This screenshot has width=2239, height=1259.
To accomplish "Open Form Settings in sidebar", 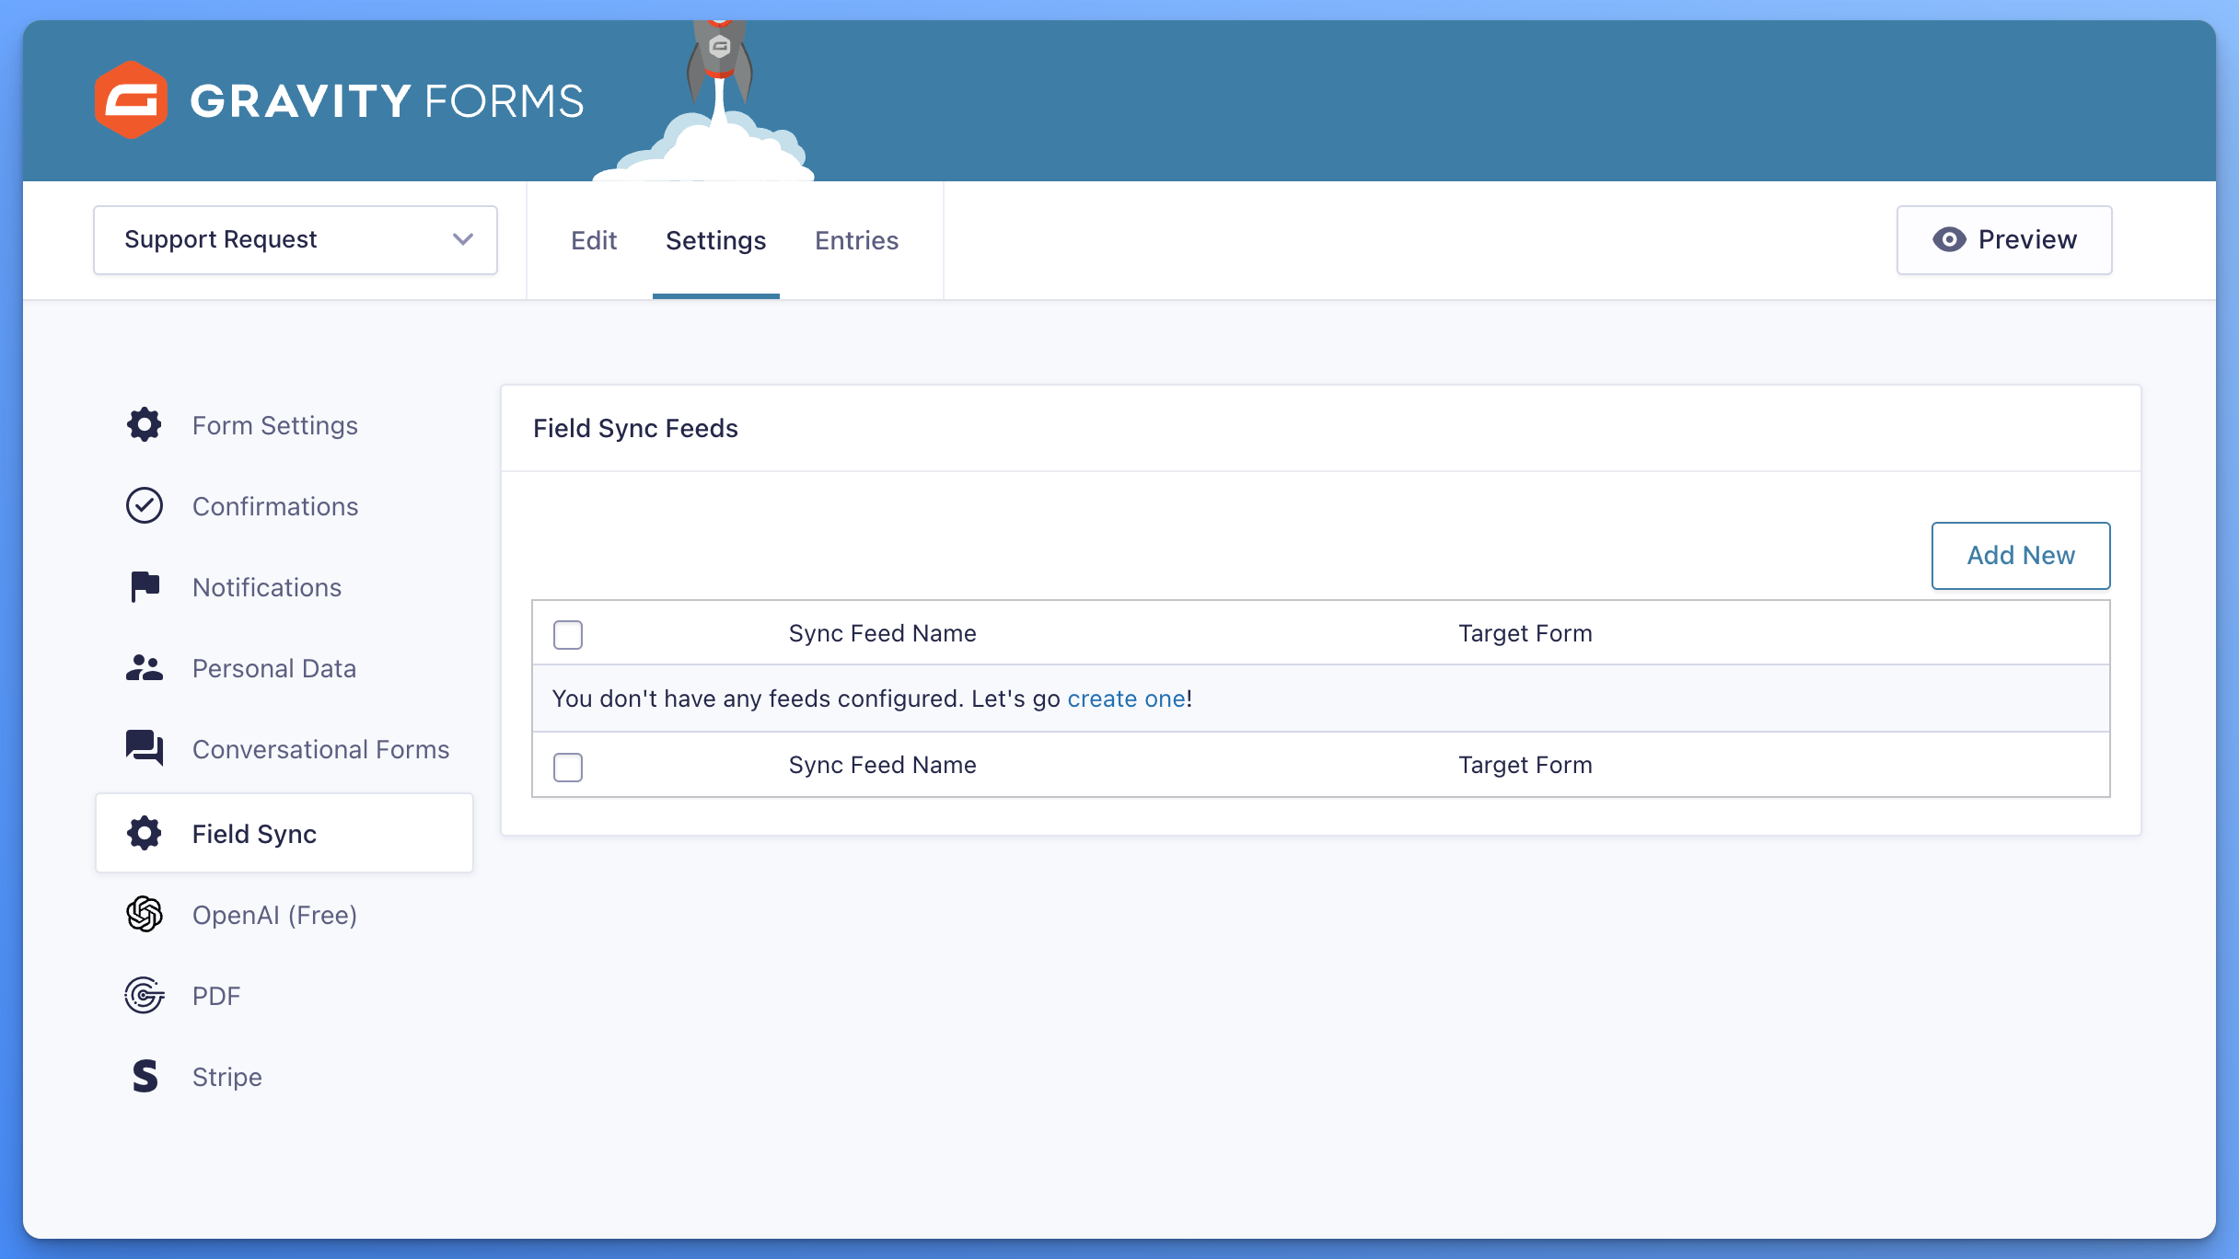I will pyautogui.click(x=284, y=425).
